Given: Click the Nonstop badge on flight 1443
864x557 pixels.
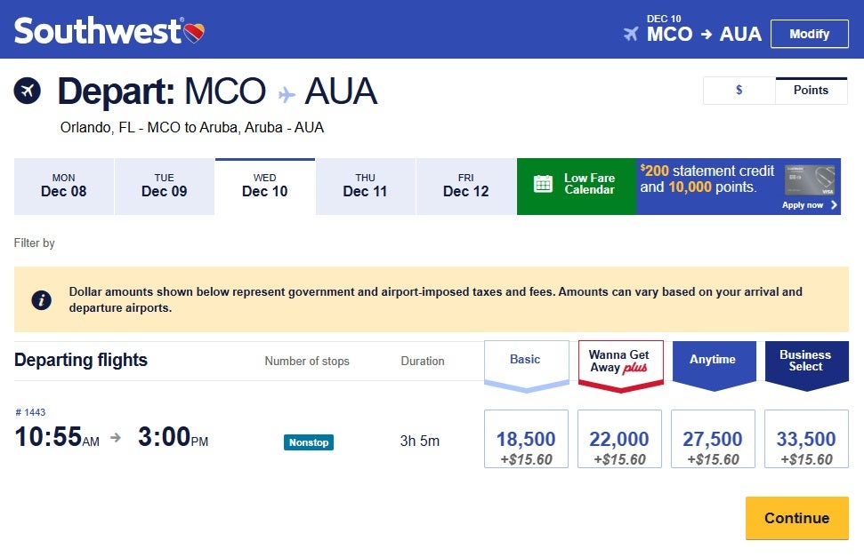Looking at the screenshot, I should pyautogui.click(x=308, y=442).
